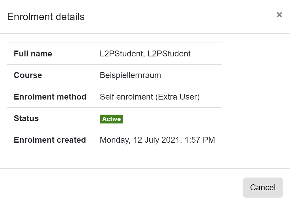Click the green Active indicator
290x205 pixels.
click(x=111, y=119)
